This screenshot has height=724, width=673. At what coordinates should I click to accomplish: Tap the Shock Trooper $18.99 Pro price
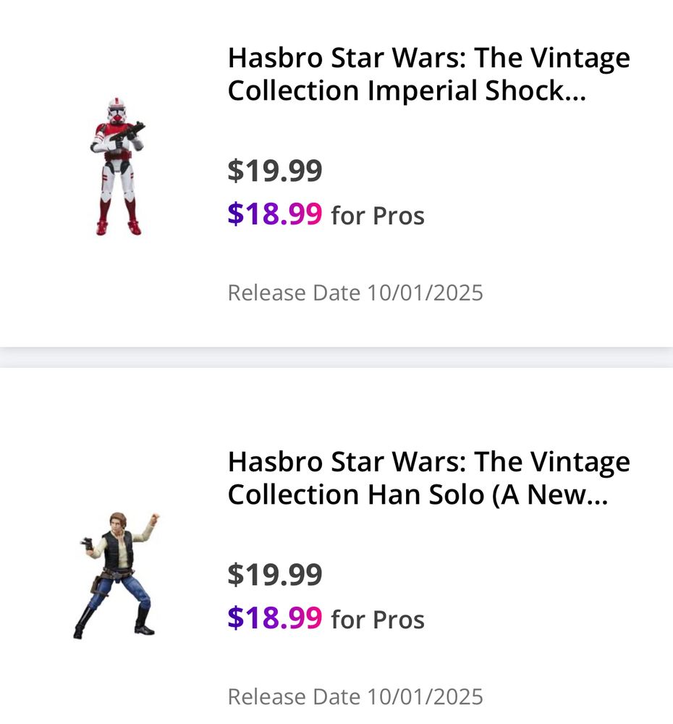point(275,214)
